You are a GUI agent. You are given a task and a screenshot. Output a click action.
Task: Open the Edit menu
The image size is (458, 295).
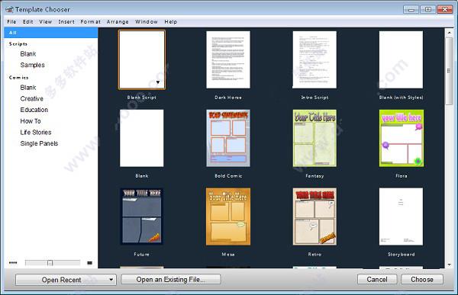[x=27, y=21]
